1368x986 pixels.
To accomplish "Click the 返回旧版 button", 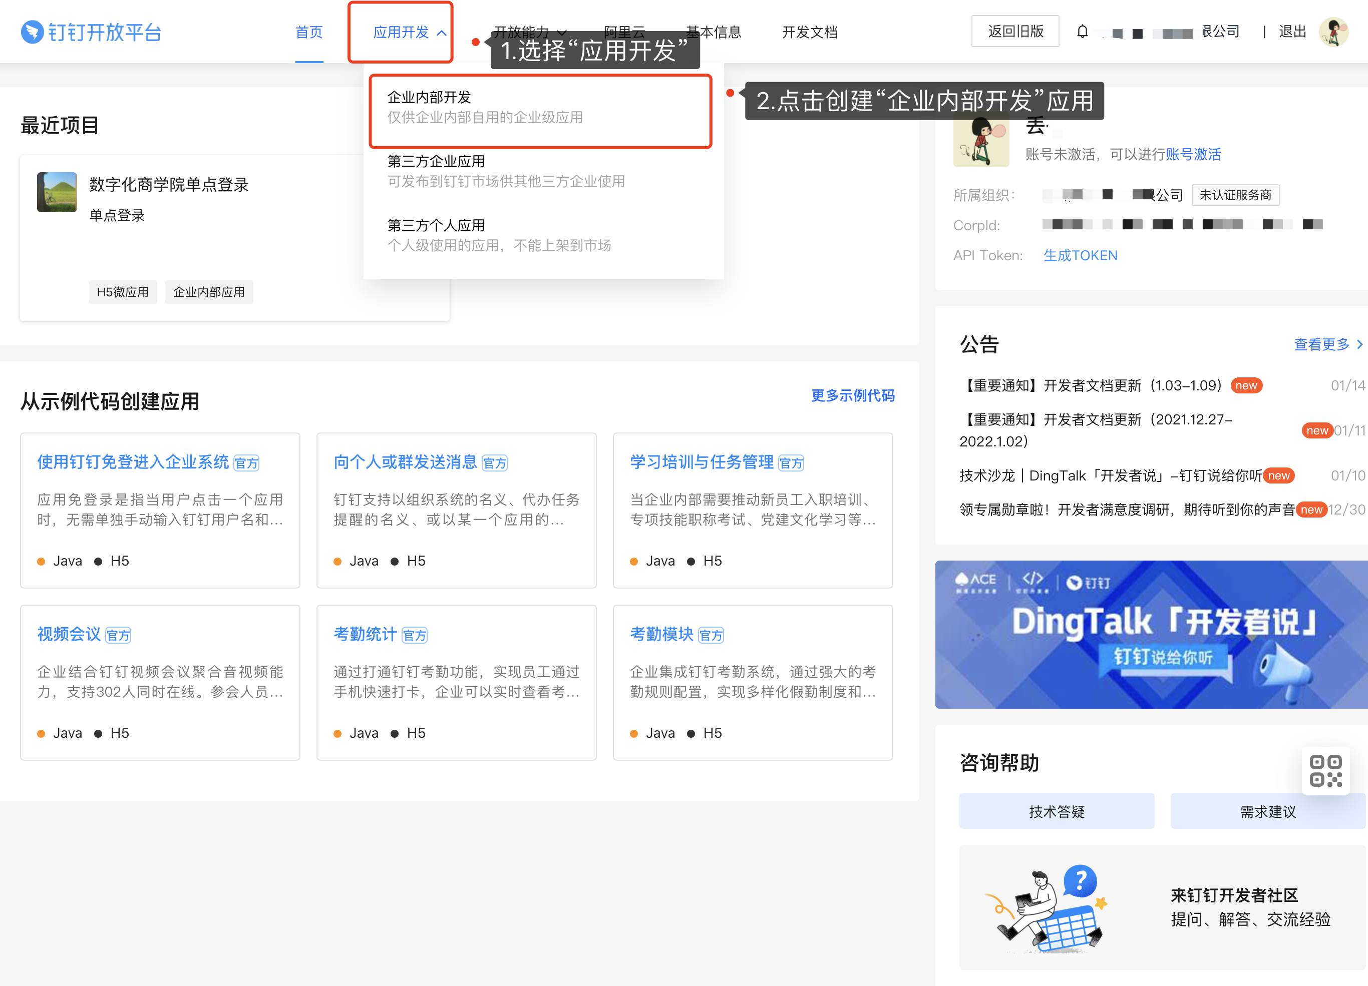I will click(x=1015, y=32).
